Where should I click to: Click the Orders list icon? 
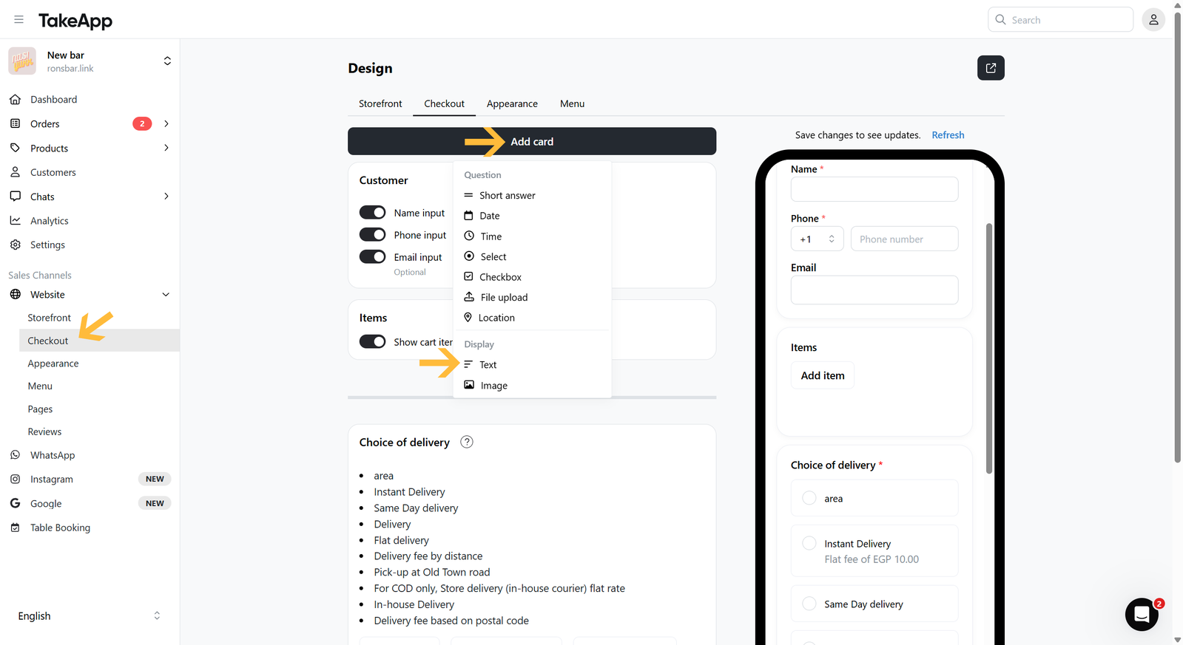[x=15, y=123]
